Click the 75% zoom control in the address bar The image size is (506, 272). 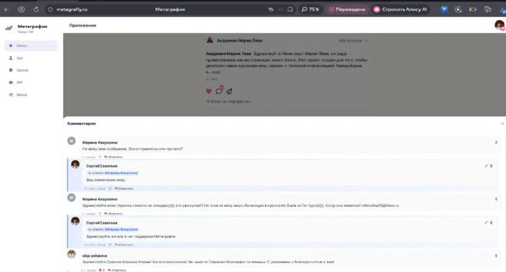310,9
